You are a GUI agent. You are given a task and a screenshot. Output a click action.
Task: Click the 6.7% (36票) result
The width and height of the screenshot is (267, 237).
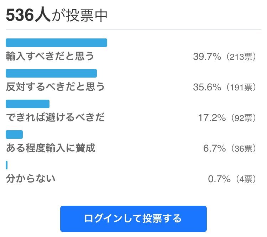click(x=229, y=148)
